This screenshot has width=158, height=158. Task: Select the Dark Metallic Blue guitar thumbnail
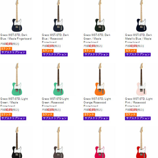click(x=141, y=16)
